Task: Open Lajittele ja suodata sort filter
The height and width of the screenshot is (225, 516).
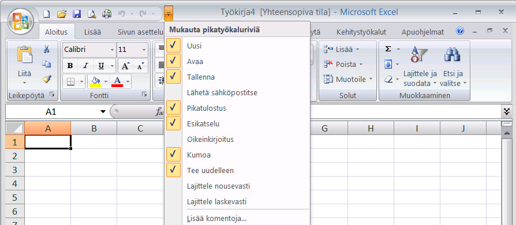Action: (x=420, y=67)
